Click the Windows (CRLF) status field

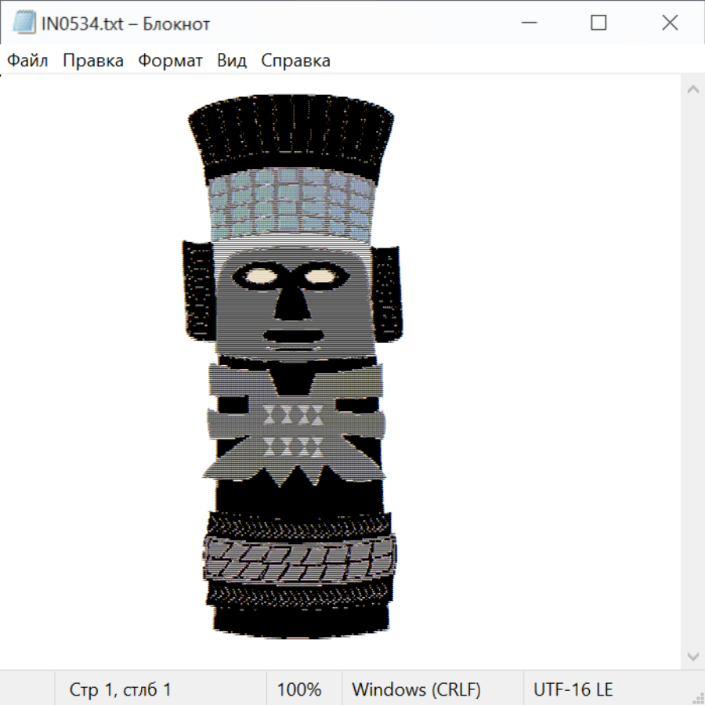point(416,689)
